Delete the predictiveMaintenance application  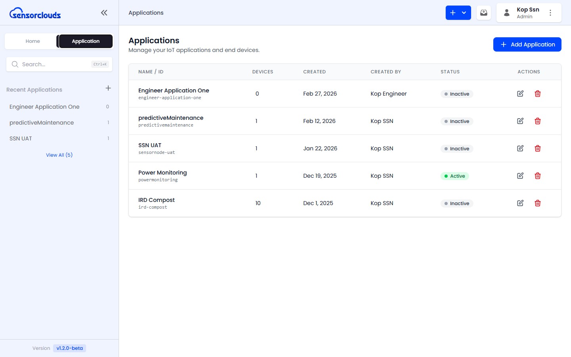click(538, 121)
